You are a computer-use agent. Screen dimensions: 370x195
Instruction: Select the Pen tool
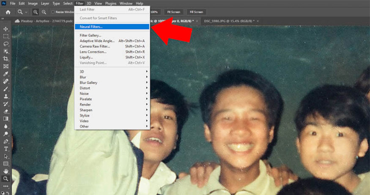(x=5, y=141)
